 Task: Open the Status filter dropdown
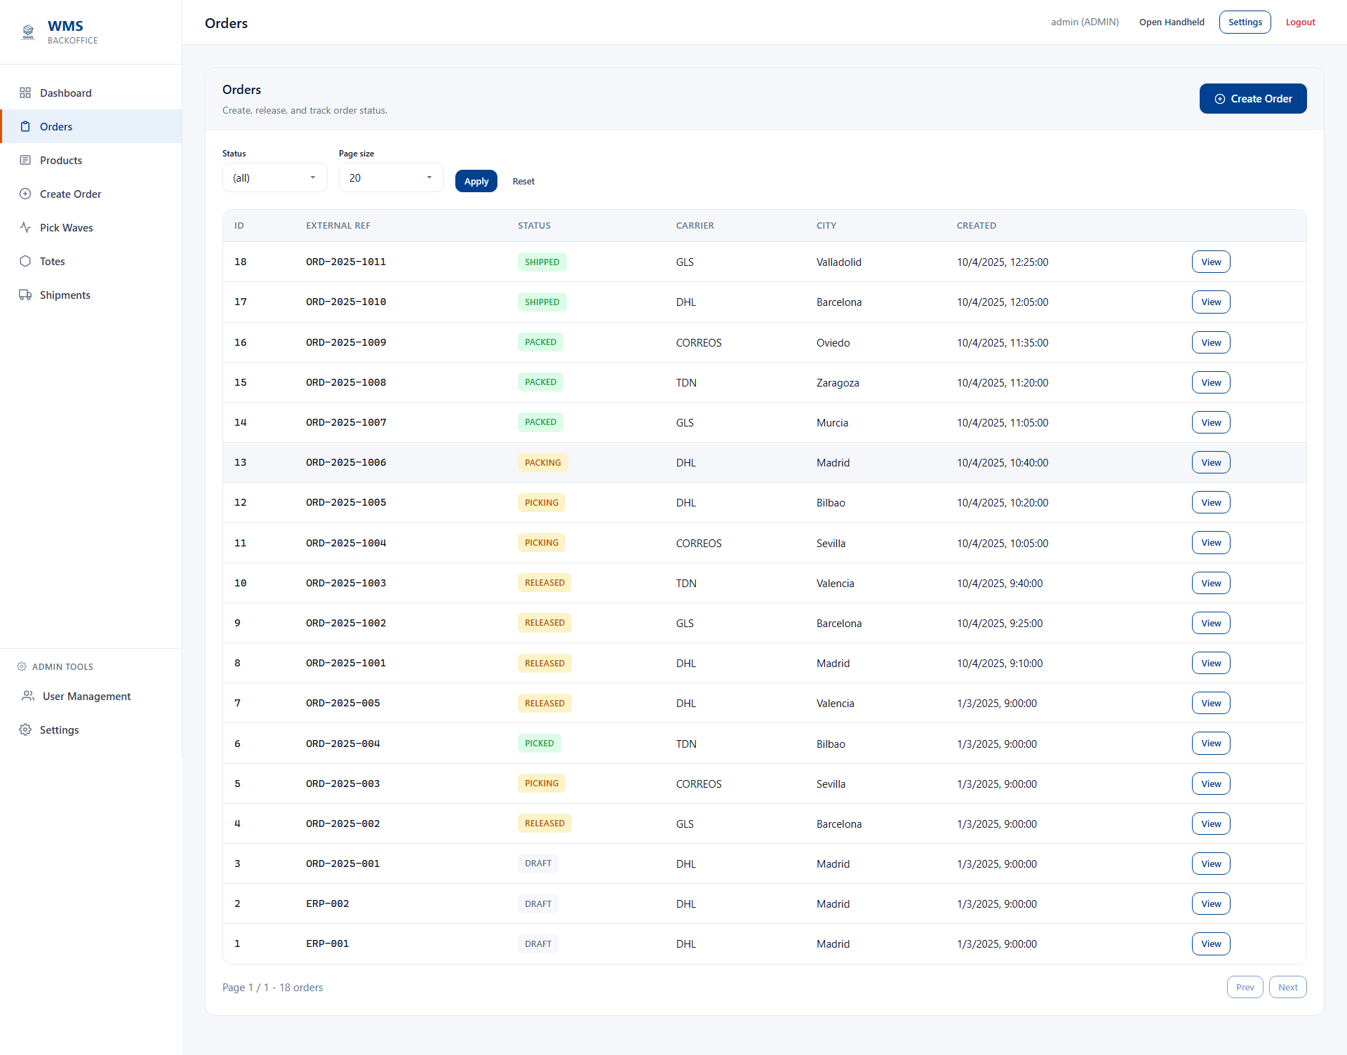274,177
